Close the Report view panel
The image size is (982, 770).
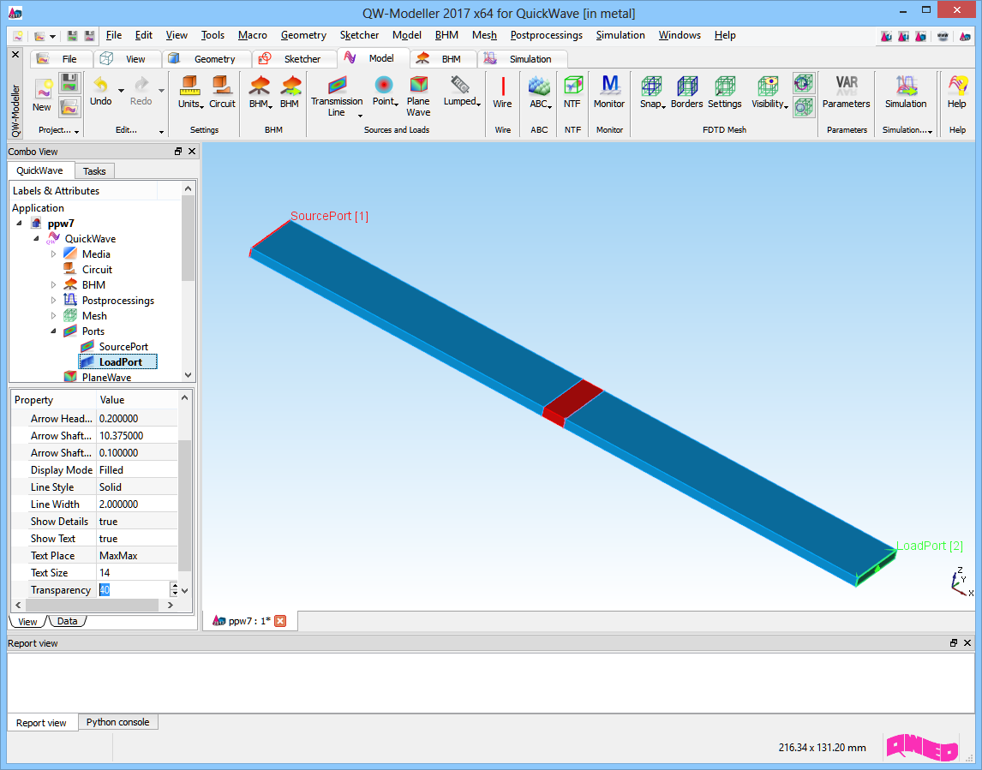click(967, 643)
